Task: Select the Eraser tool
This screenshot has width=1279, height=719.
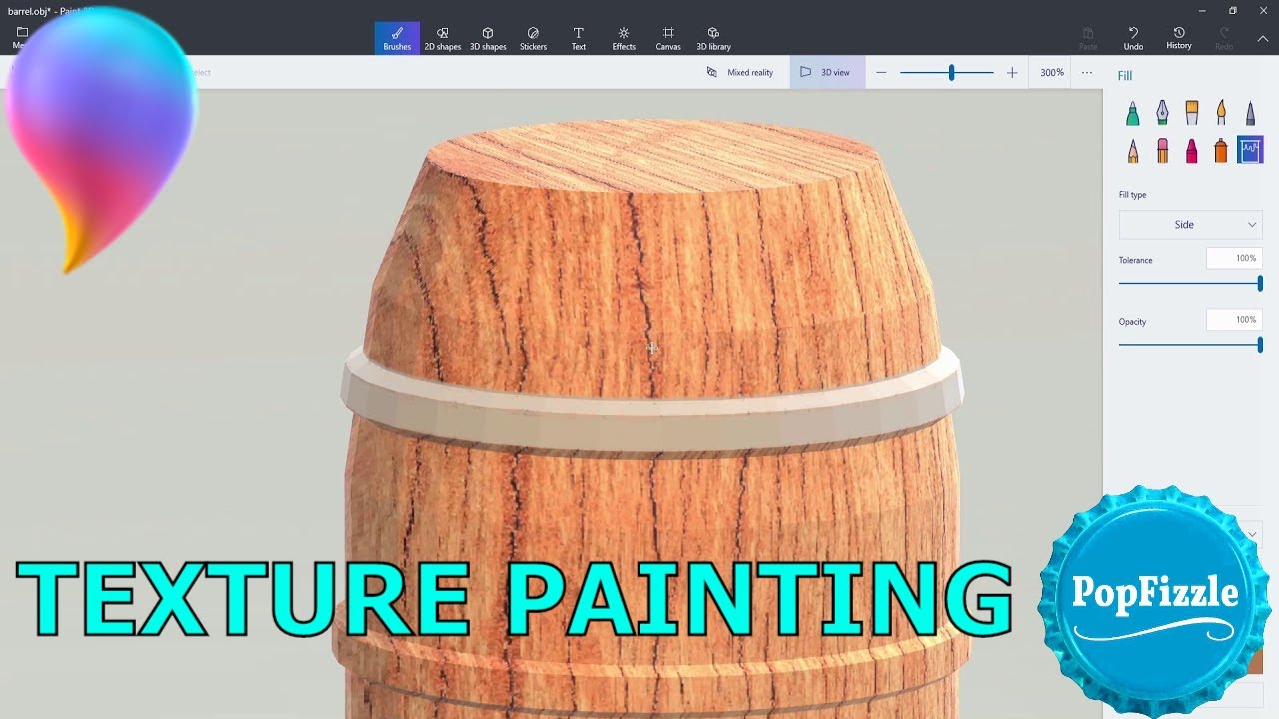Action: pyautogui.click(x=1162, y=151)
